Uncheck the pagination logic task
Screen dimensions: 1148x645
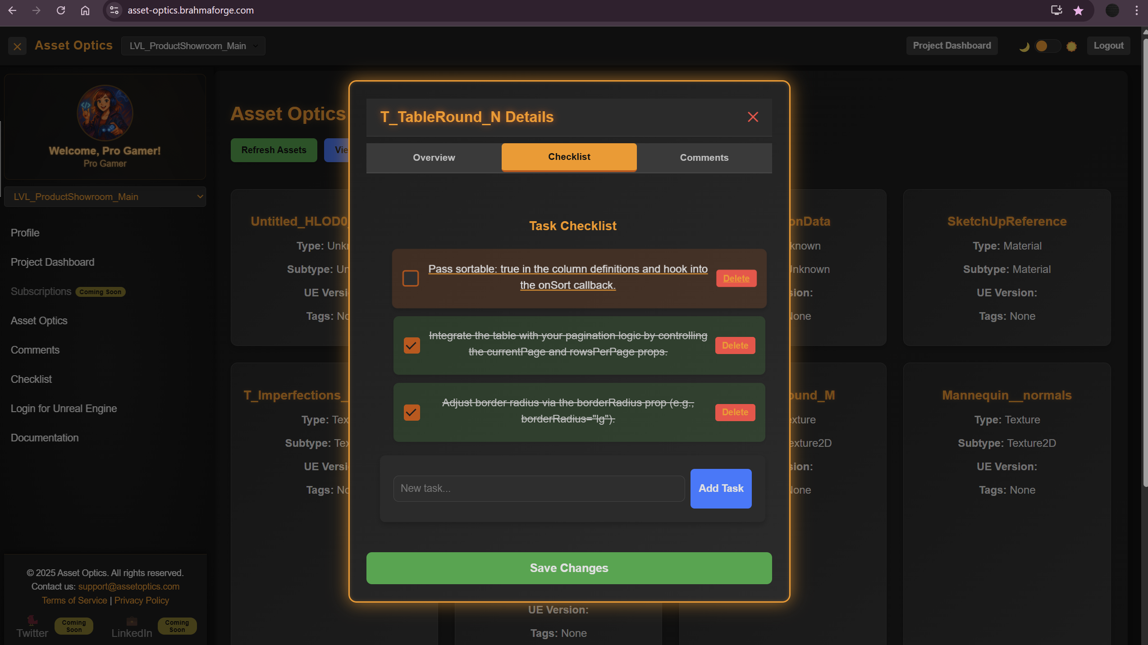tap(412, 345)
